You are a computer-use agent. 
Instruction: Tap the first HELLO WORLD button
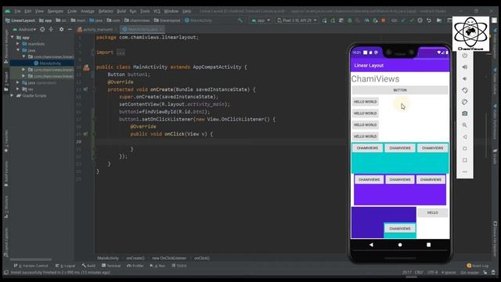(x=366, y=102)
